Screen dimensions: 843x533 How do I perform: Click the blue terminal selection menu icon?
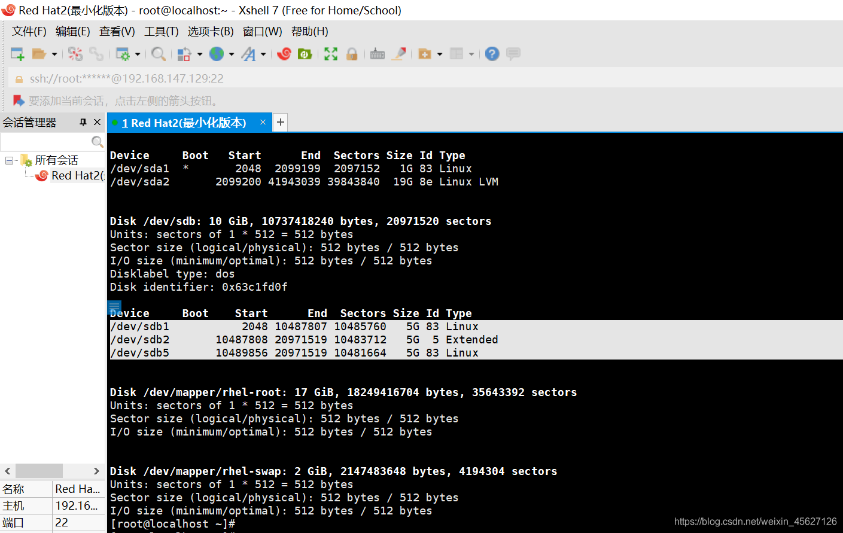pos(114,307)
